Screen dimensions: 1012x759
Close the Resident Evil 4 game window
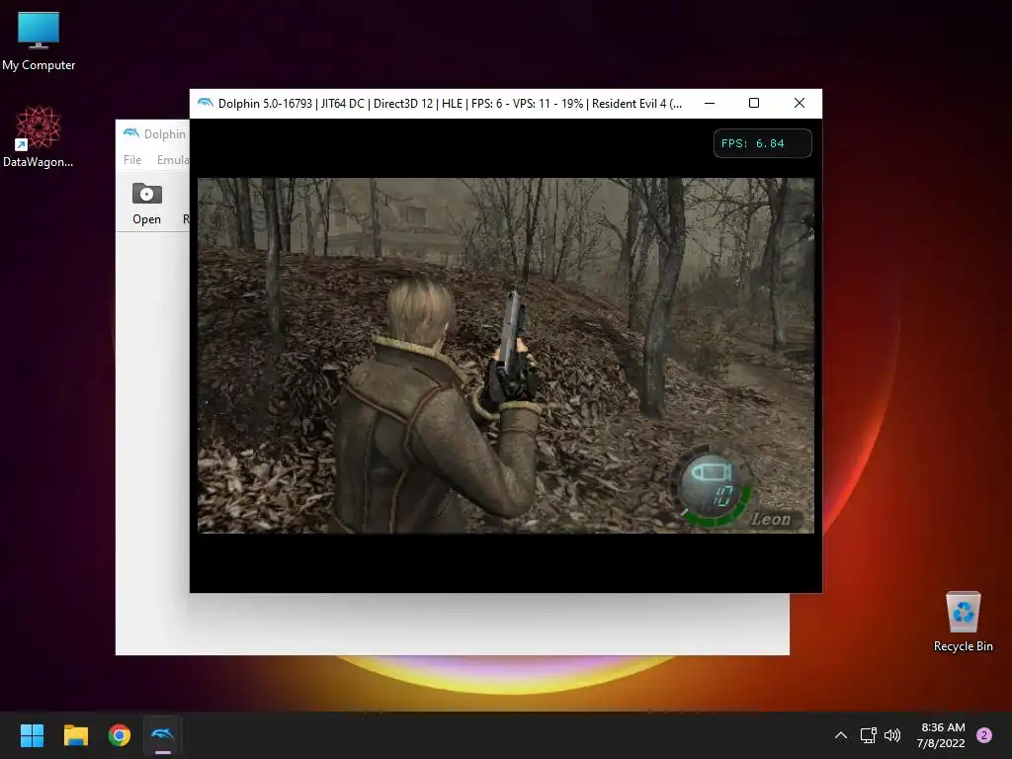(799, 103)
